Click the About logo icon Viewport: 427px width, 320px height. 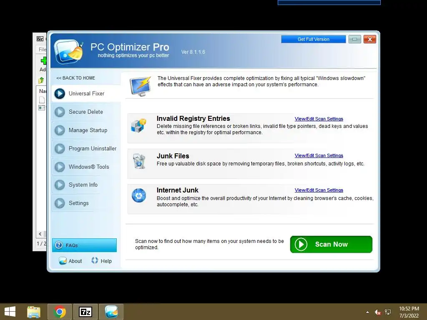(63, 261)
